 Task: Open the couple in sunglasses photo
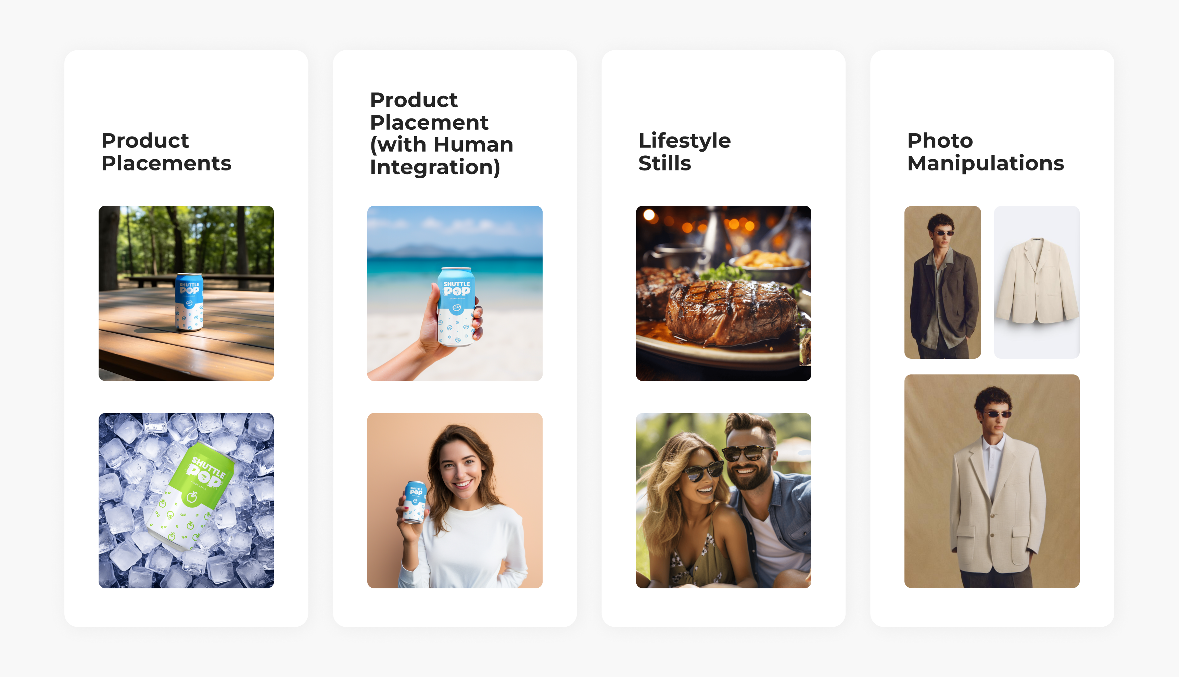coord(723,500)
